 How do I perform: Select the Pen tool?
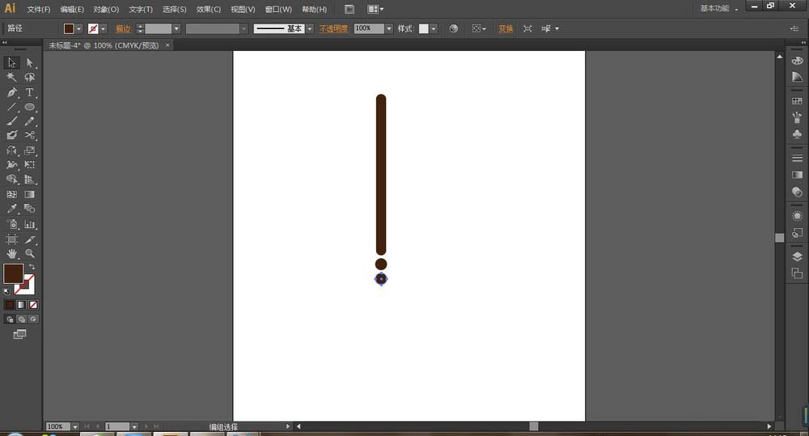click(x=12, y=92)
